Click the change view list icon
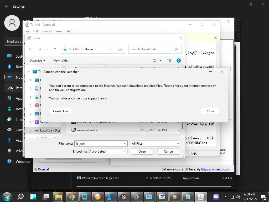The width and height of the screenshot is (269, 202). point(154,60)
